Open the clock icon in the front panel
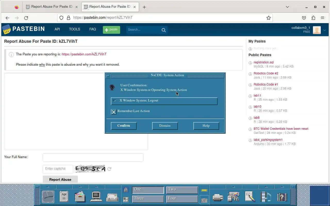This screenshot has height=206, width=330. click(x=48, y=197)
